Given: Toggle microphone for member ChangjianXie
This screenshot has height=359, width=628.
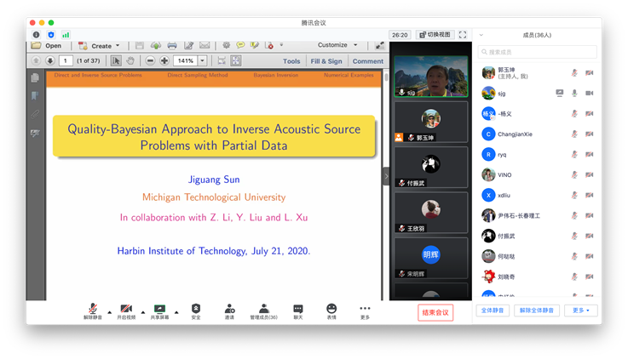Looking at the screenshot, I should [575, 134].
